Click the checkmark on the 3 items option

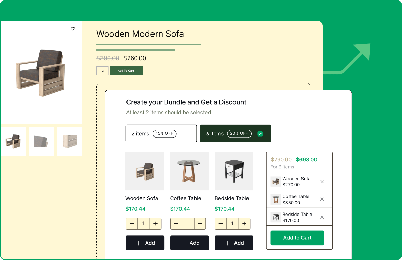coord(260,133)
